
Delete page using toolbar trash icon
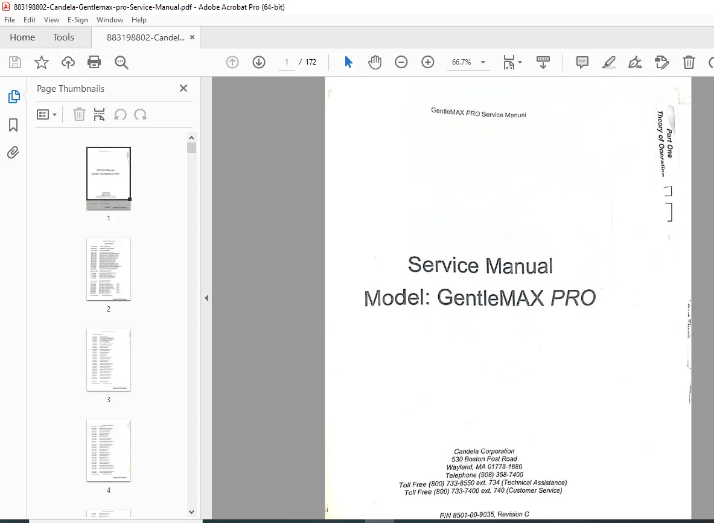pos(689,62)
